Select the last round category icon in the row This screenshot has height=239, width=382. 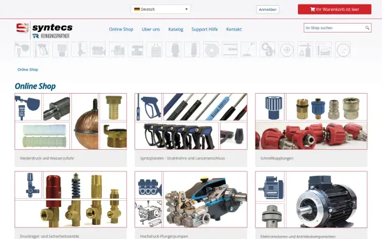[x=343, y=49]
